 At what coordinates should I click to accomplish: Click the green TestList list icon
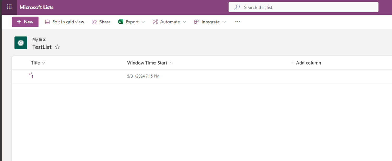pos(21,43)
